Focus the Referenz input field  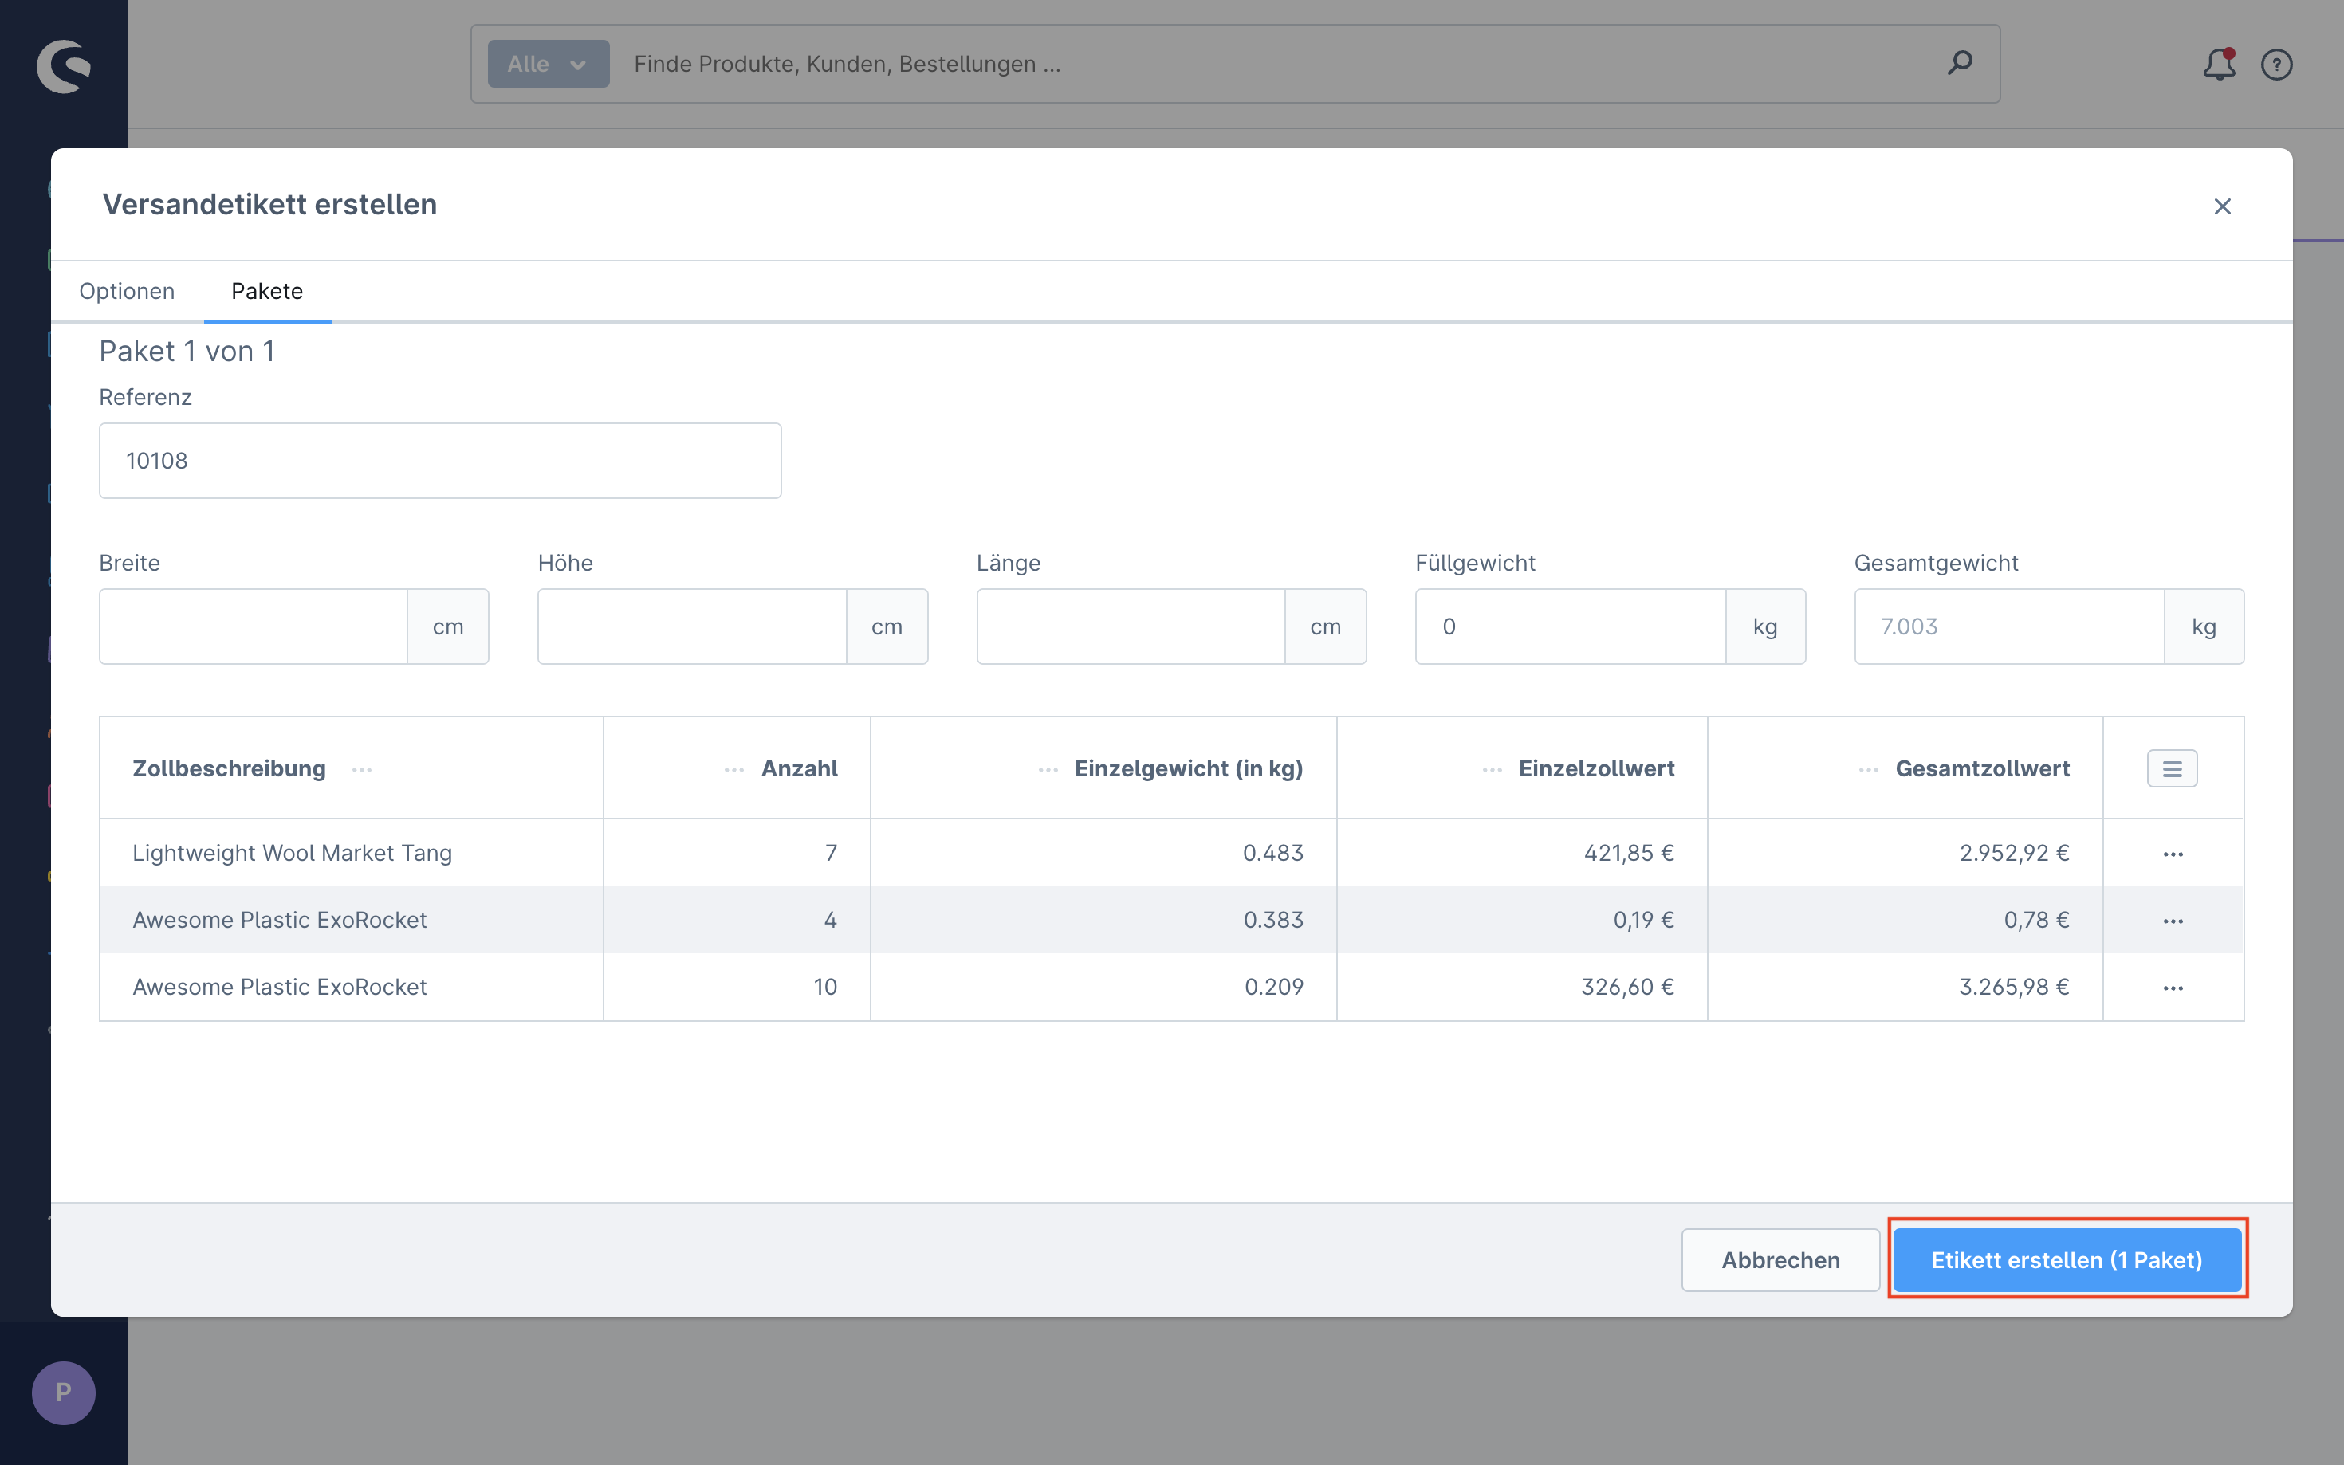(x=440, y=460)
